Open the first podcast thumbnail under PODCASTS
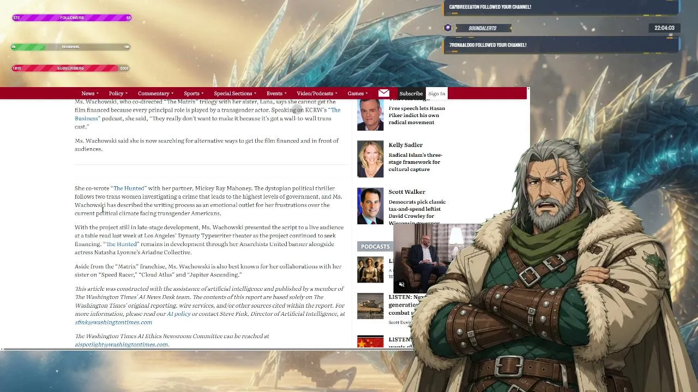 [370, 269]
